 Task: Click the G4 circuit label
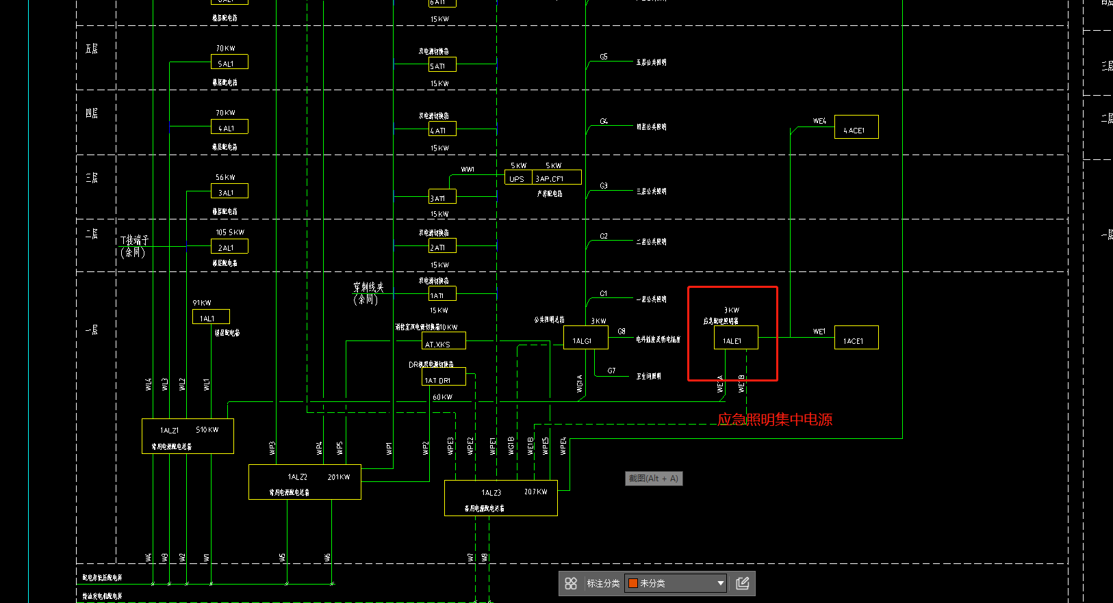(604, 121)
